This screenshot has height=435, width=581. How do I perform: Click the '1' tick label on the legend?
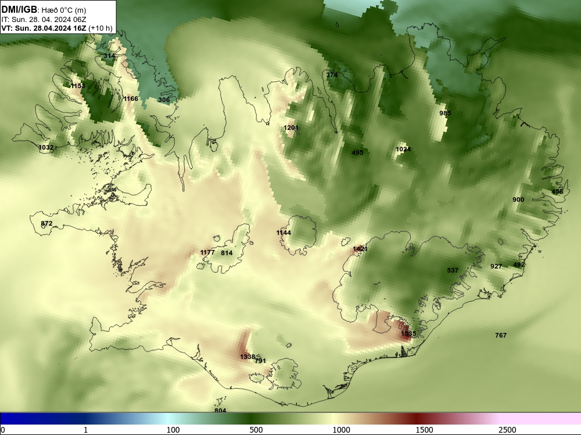coord(85,430)
